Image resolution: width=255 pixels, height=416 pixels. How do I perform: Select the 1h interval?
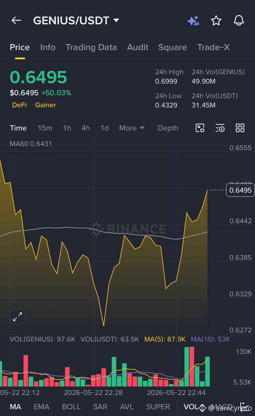pyautogui.click(x=67, y=128)
